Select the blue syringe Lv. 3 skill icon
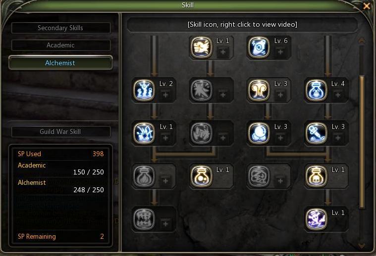 pos(316,133)
